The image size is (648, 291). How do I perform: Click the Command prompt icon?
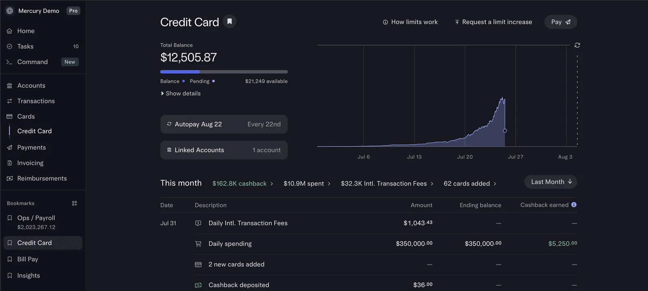10,62
